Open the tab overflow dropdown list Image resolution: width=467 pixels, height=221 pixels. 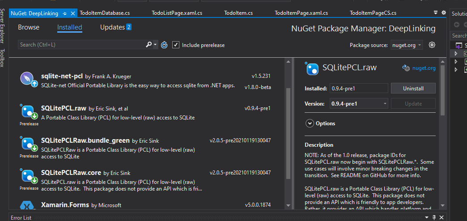point(436,13)
